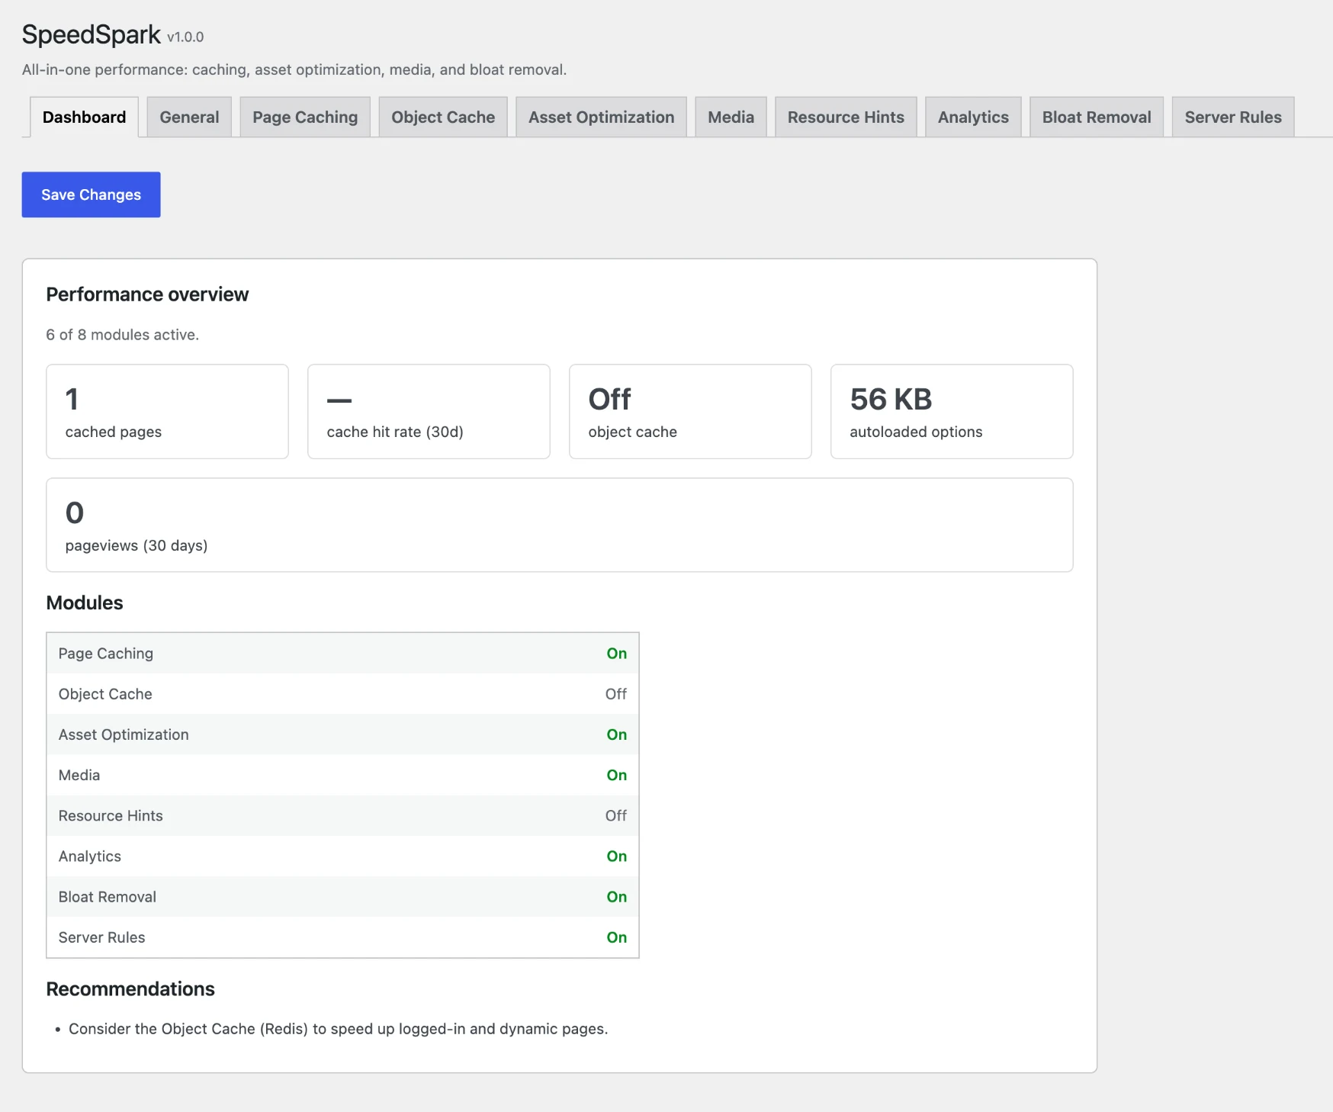The width and height of the screenshot is (1333, 1112).
Task: Click the Object Cache (Redis) recommendation text
Action: click(338, 1029)
